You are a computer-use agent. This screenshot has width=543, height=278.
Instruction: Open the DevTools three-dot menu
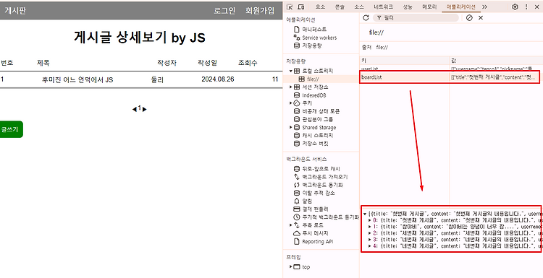(526, 7)
